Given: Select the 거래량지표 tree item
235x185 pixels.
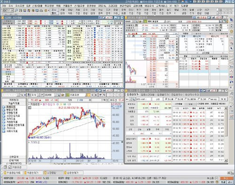Looking at the screenshot, I should (x=12, y=122).
